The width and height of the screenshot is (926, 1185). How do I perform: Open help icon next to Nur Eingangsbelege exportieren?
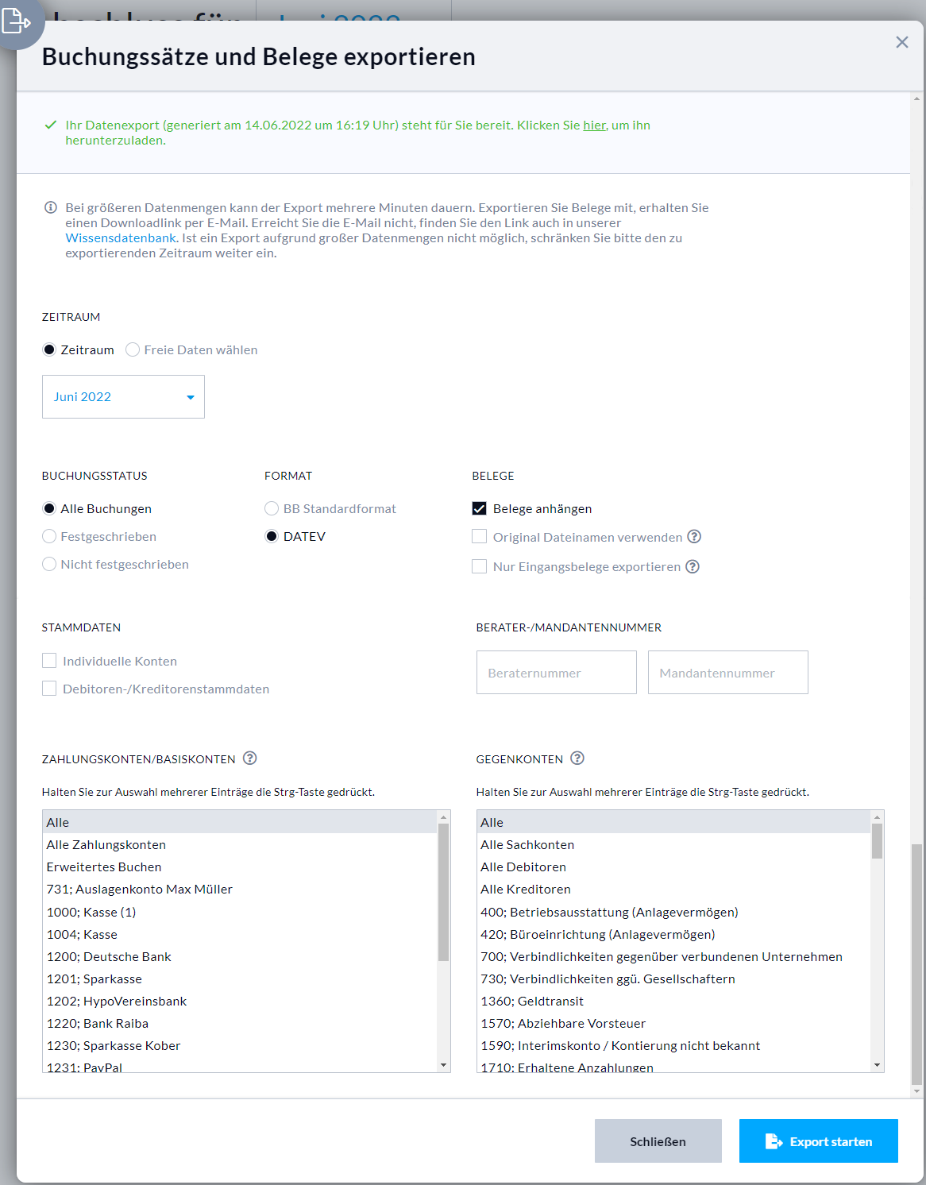tap(693, 566)
